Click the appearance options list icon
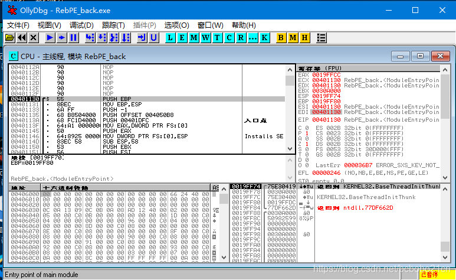Viewport: 456px width, 280px height. 321,38
